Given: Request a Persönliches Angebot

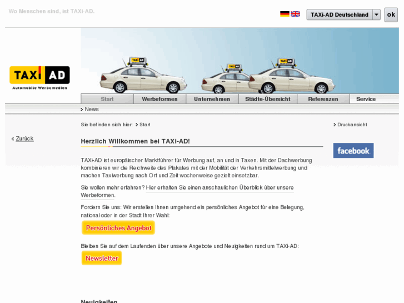Looking at the screenshot, I should point(118,228).
